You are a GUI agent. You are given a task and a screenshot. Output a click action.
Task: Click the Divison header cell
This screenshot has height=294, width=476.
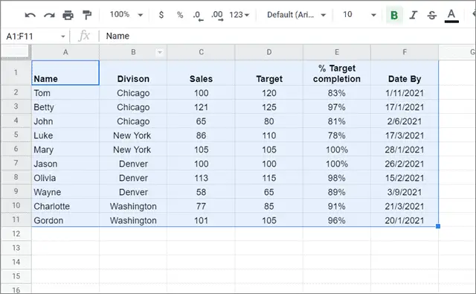click(133, 73)
